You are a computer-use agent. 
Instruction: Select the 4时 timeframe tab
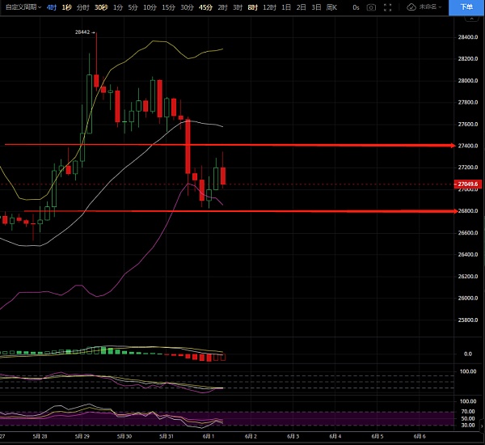(52, 7)
